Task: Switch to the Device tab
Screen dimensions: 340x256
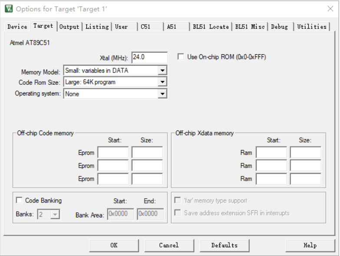Action: pos(17,27)
